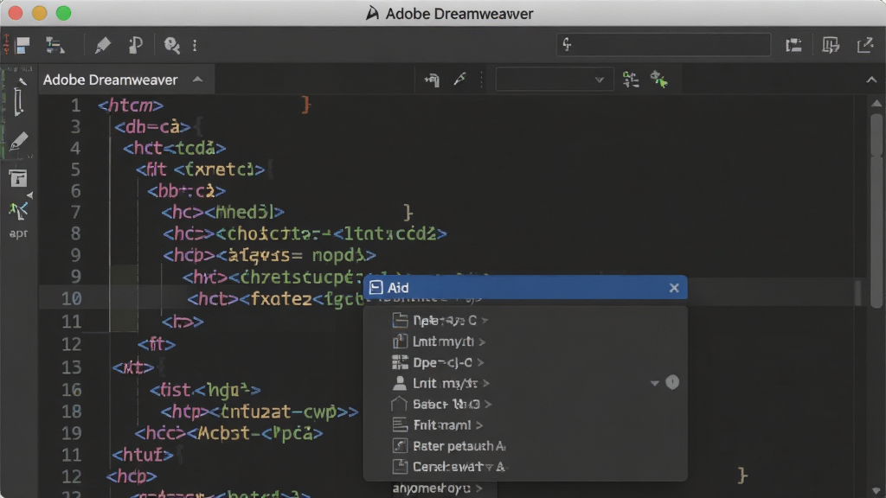Viewport: 886px width, 498px height.
Task: Click line number 13 in the gutter
Action: [71, 367]
